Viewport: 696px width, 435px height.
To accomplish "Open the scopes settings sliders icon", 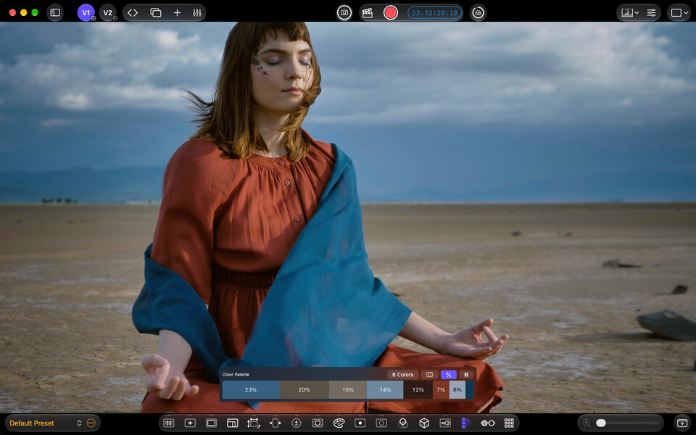I will (651, 13).
